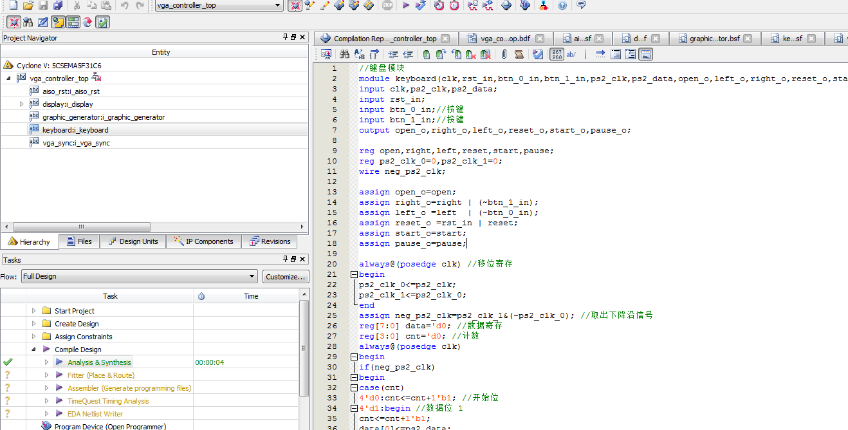The image size is (848, 430).
Task: Open the IP Components panel tab
Action: [x=203, y=241]
